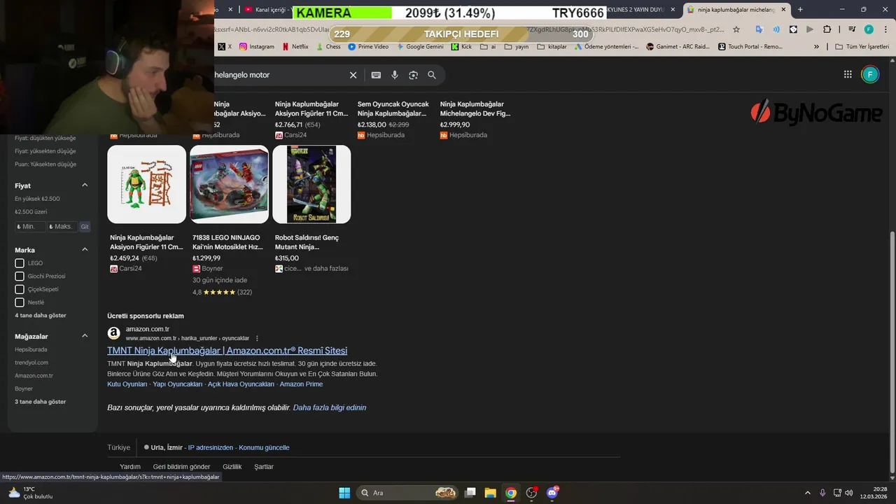
Task: Open the Amazon result options menu
Action: tap(257, 338)
